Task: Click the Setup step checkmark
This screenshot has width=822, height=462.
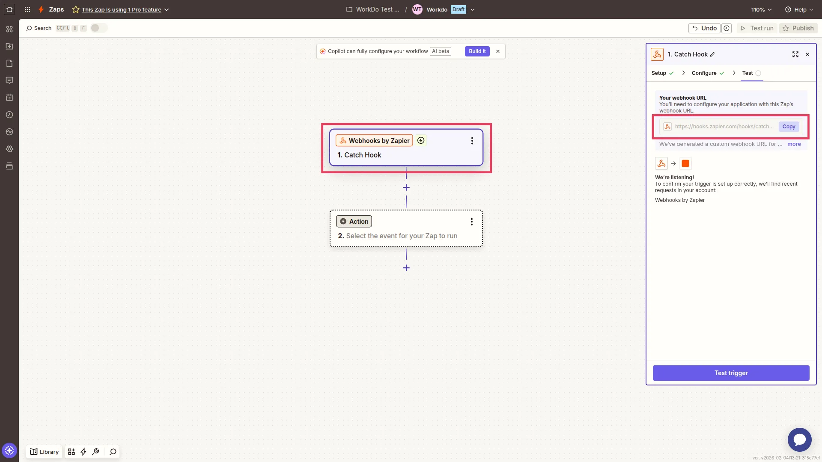Action: coord(671,73)
